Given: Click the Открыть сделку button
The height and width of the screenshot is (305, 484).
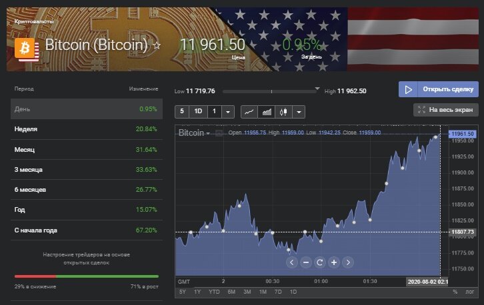Looking at the screenshot, I should tap(438, 90).
